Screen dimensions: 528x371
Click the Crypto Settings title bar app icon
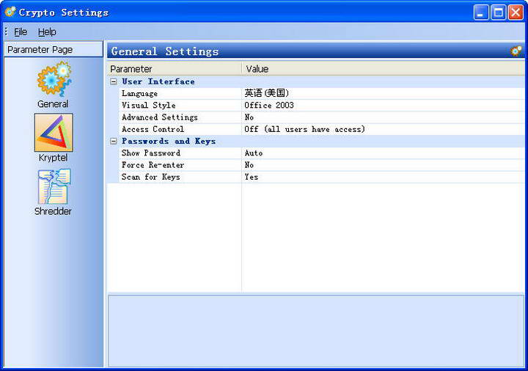pos(10,12)
